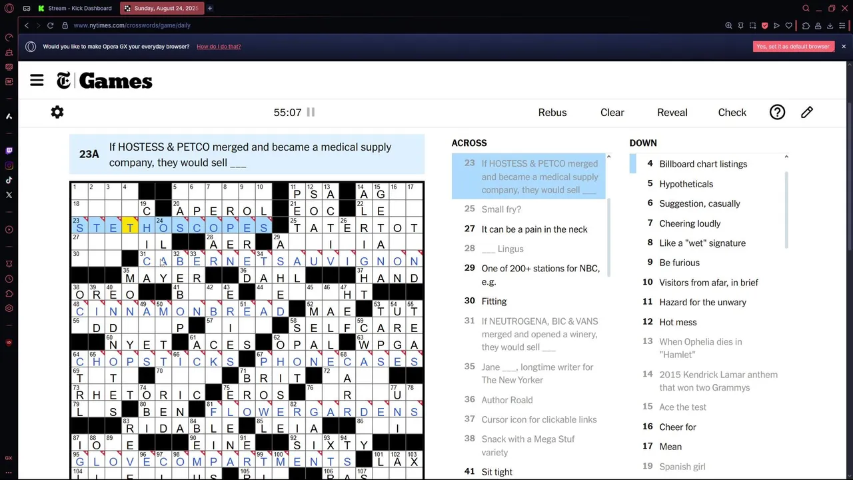
Task: Select down clue 'Hazard for the unwary'
Action: tap(706, 302)
